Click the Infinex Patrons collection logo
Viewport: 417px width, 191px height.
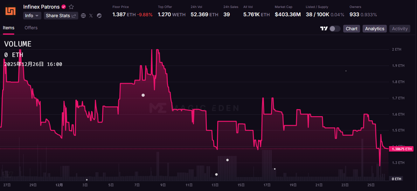point(11,11)
